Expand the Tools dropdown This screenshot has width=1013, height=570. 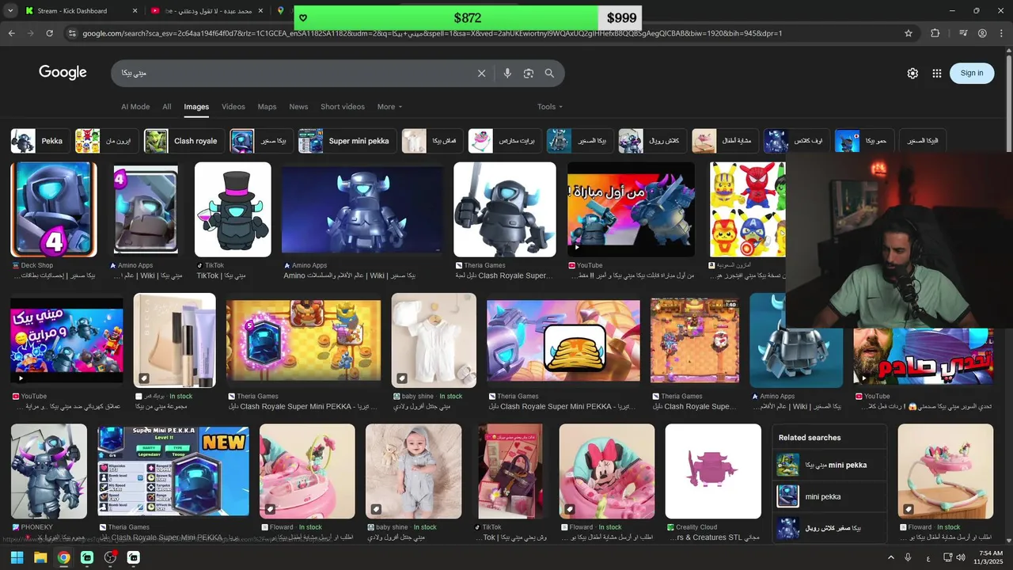click(550, 107)
